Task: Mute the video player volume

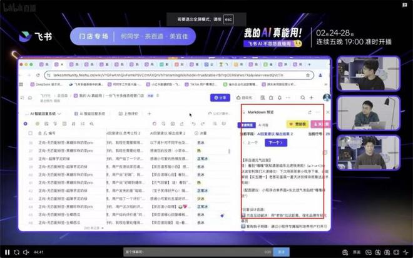Action: 26,252
